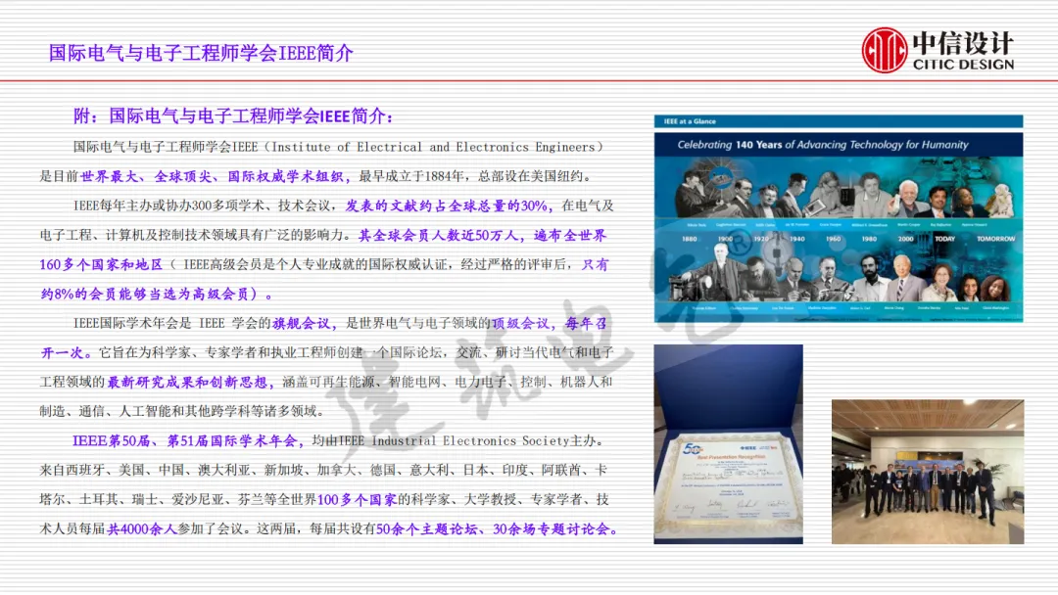
Task: Click the 'TOMORROW' label on the timeline image
Action: tap(995, 239)
